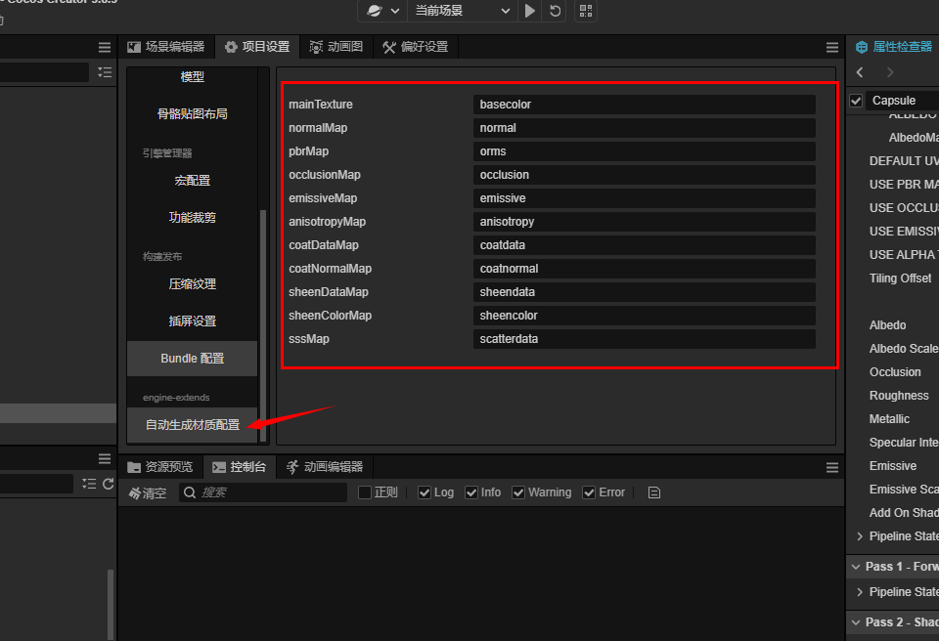This screenshot has height=641, width=939.
Task: Open the 当前场景 scene dropdown
Action: (463, 11)
